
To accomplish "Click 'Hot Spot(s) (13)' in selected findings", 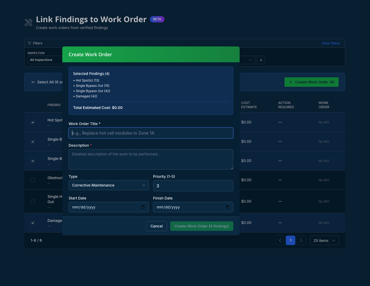I will (87, 80).
